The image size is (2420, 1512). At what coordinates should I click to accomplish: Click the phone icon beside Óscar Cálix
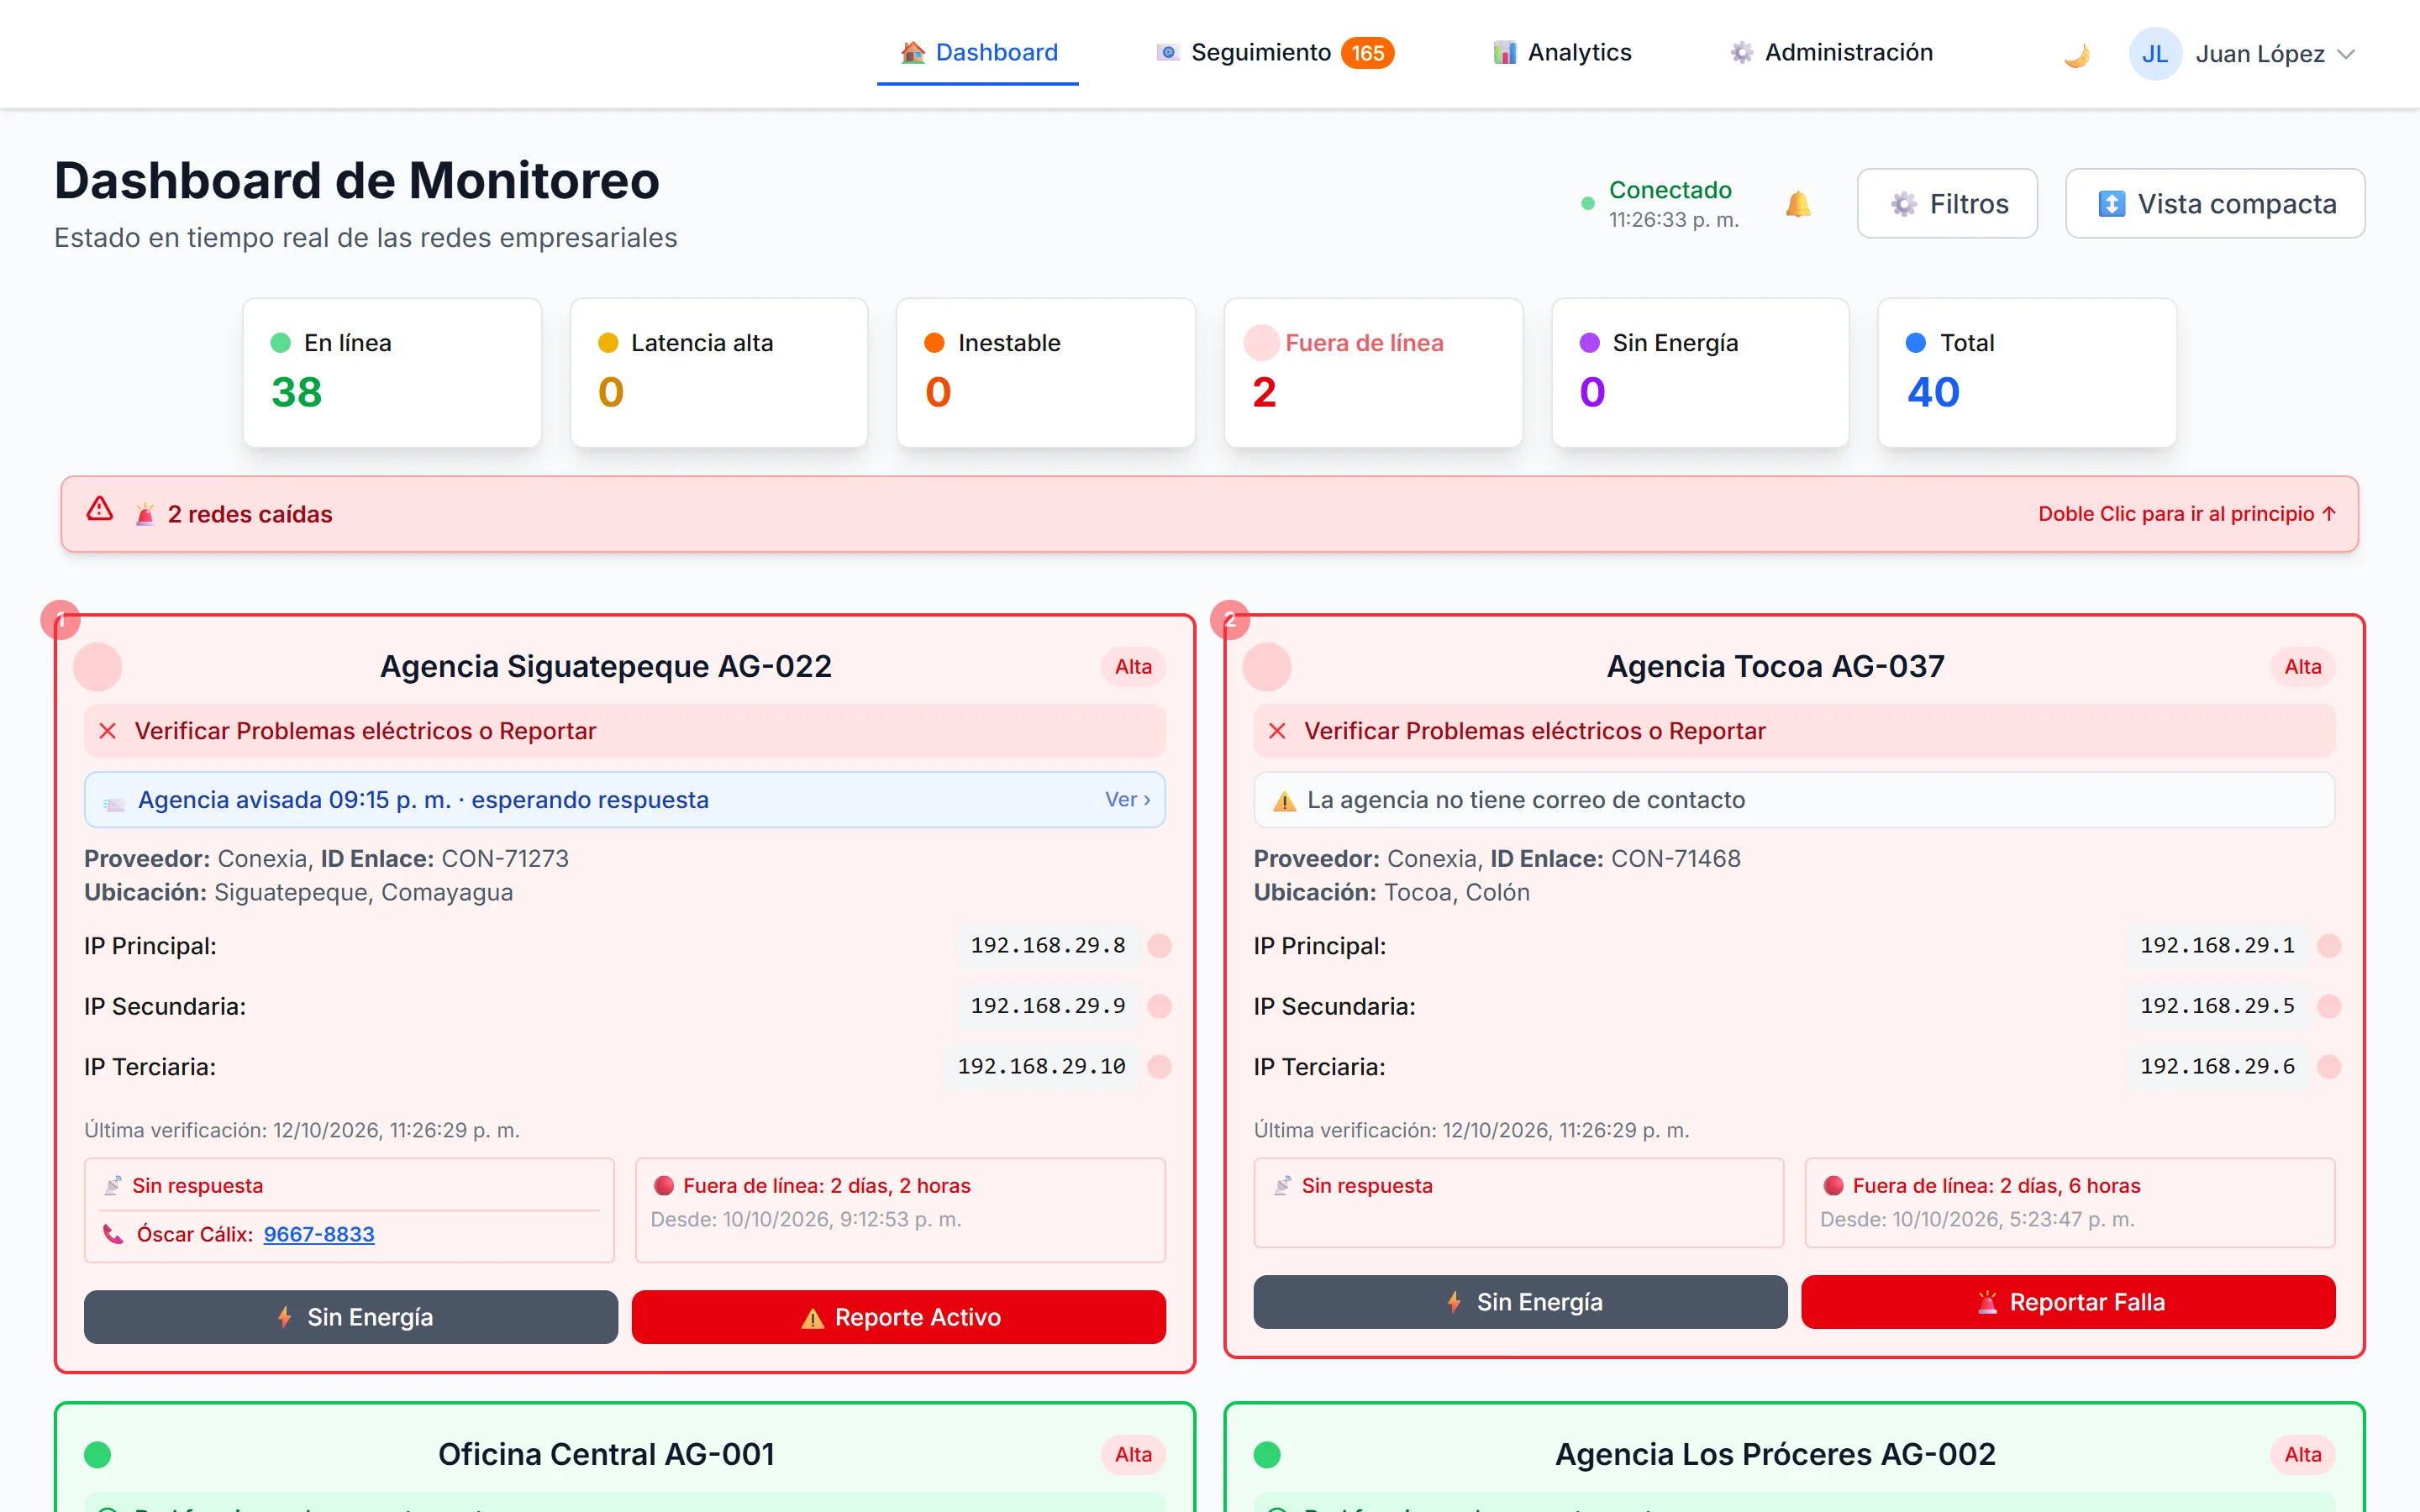[x=113, y=1235]
